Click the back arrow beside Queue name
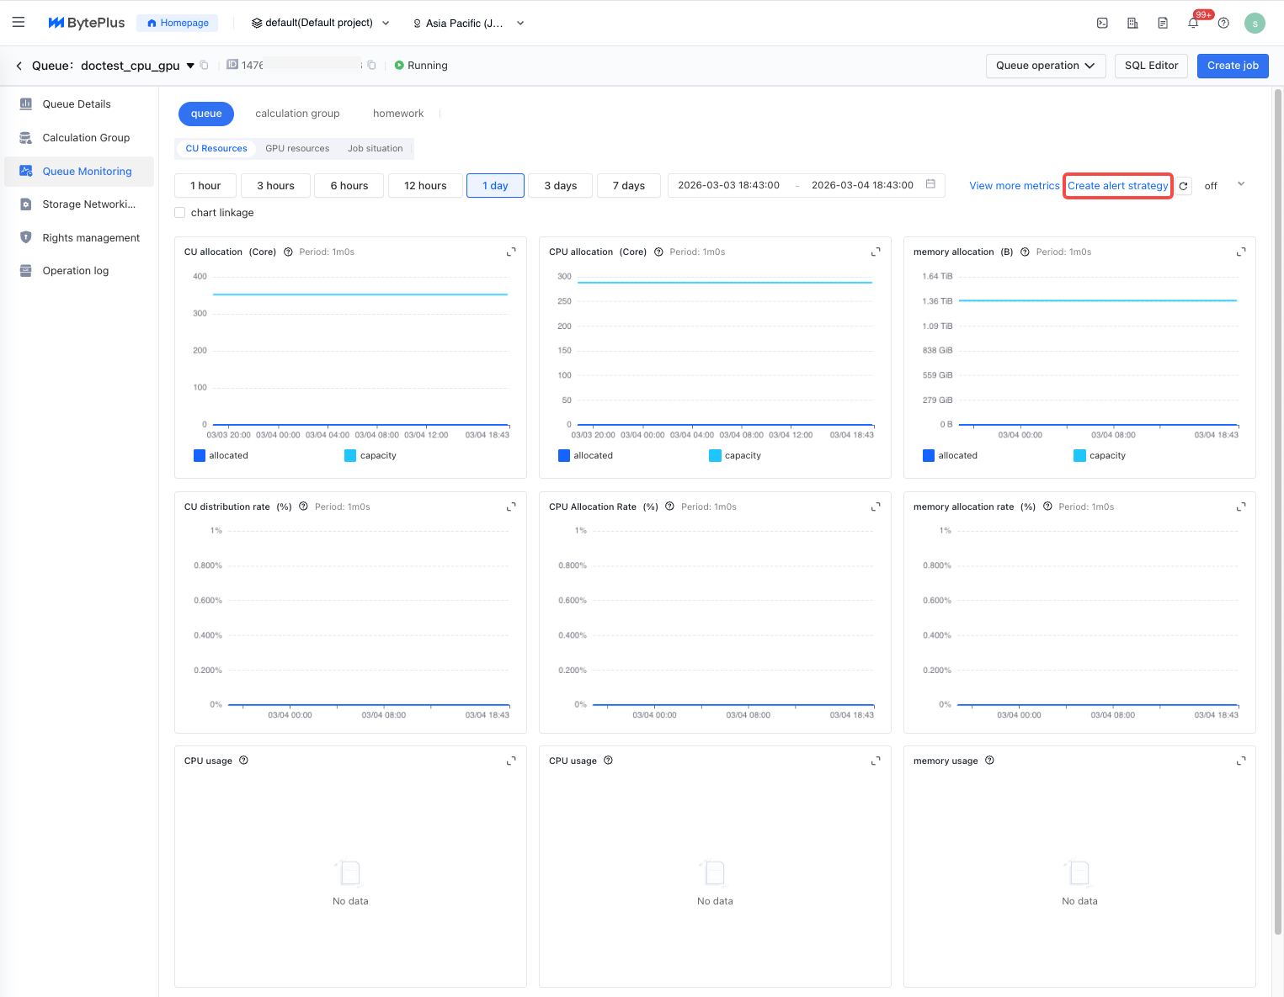 point(19,66)
